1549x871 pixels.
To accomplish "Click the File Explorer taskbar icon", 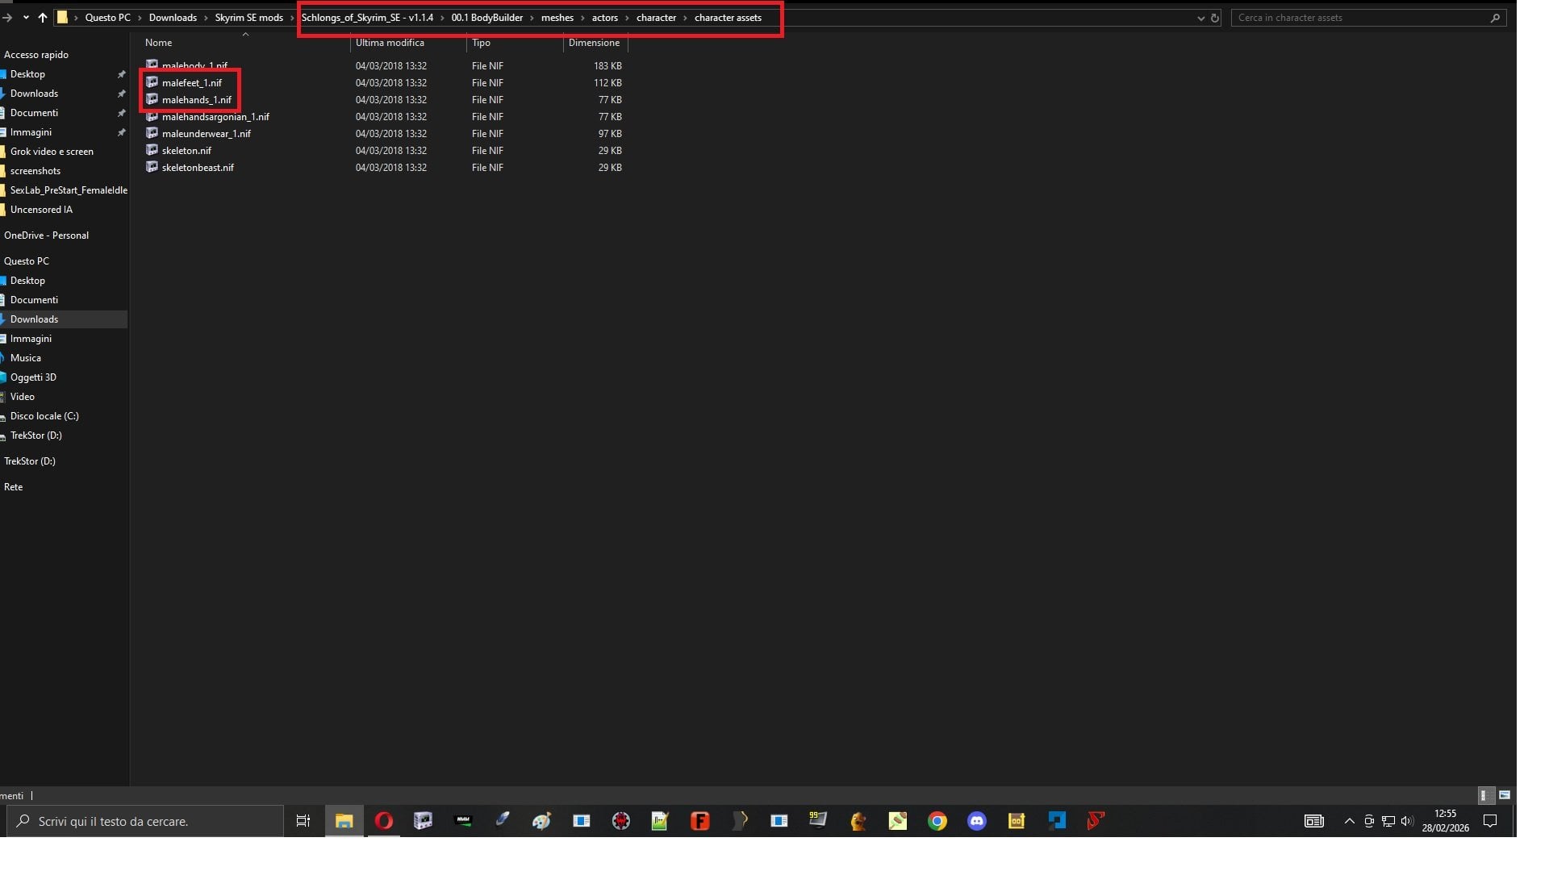I will (344, 821).
